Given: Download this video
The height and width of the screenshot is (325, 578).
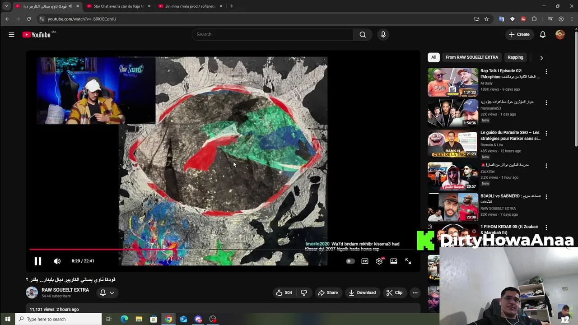Looking at the screenshot, I should tap(362, 292).
